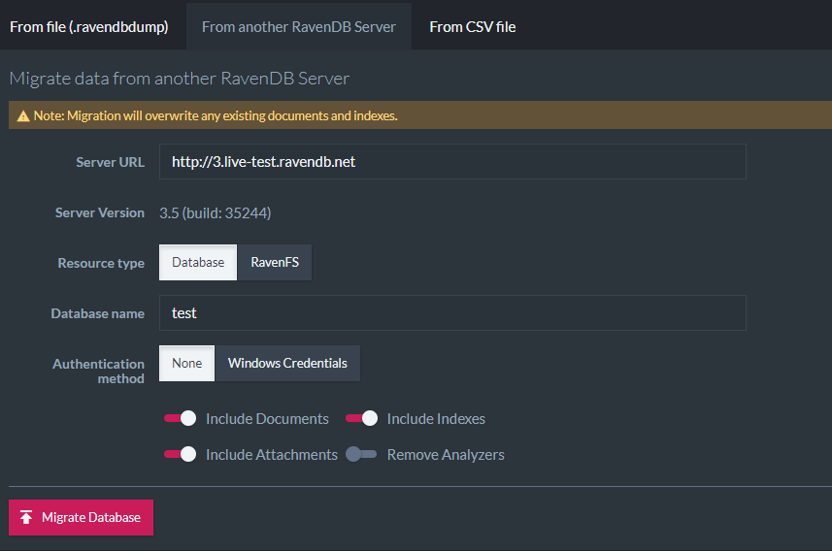Click the Database name label
Screen dimensions: 832x551
click(98, 313)
